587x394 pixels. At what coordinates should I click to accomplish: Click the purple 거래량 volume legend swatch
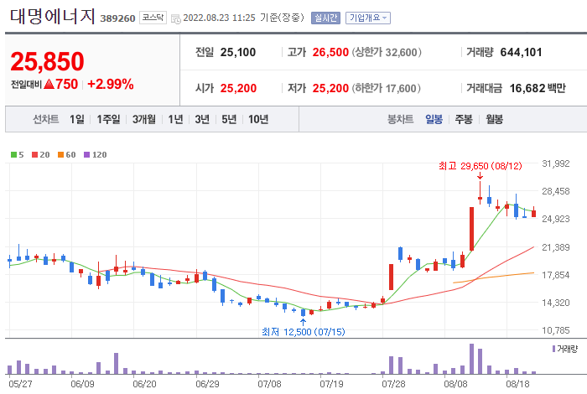[553, 349]
